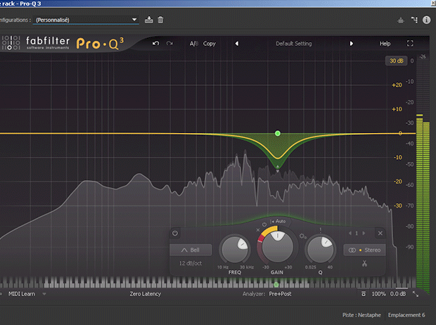Open the Default Setting preset menu

(294, 44)
